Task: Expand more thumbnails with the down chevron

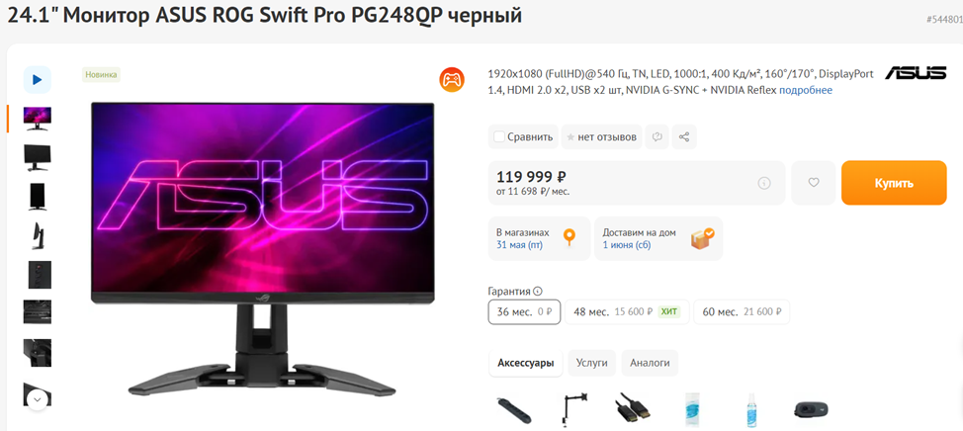Action: [x=38, y=399]
